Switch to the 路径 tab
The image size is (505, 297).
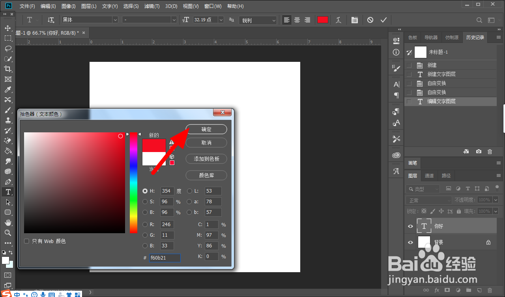[x=446, y=176]
